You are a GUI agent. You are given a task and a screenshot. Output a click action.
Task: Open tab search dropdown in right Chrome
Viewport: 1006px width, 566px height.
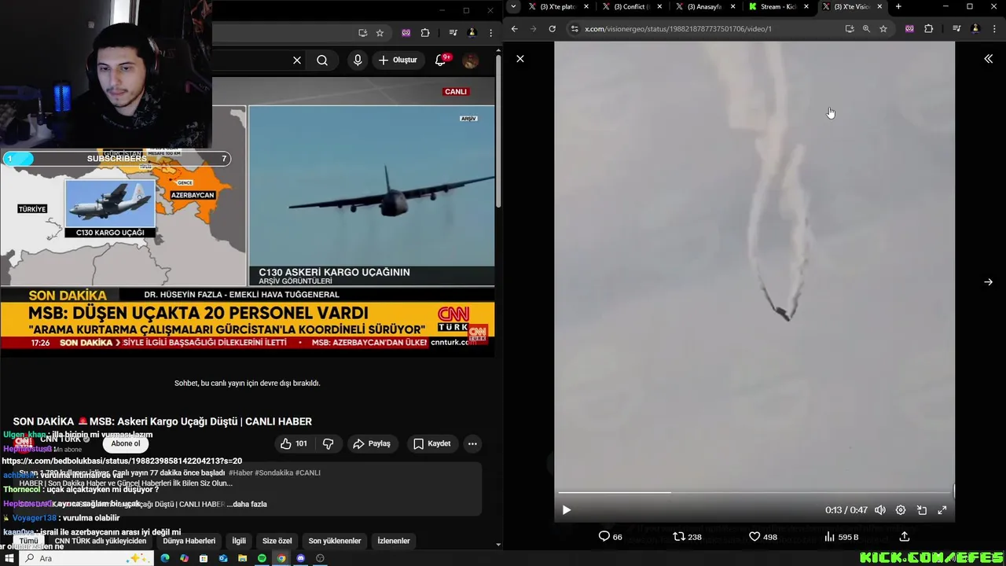point(514,6)
